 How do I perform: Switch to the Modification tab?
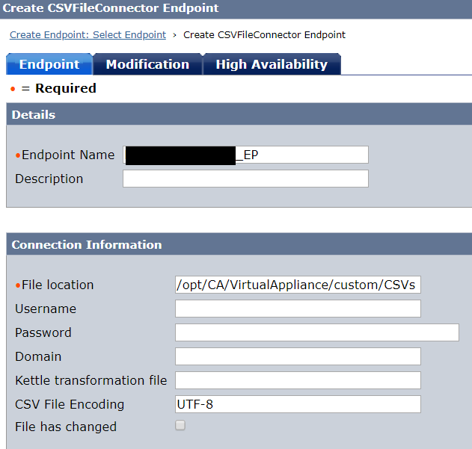(x=147, y=64)
